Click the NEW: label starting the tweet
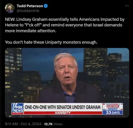 [10, 19]
